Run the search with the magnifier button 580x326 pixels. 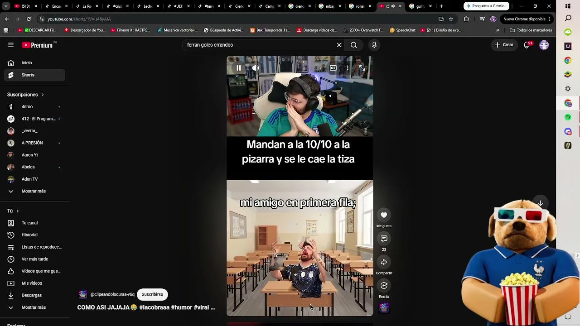click(354, 45)
